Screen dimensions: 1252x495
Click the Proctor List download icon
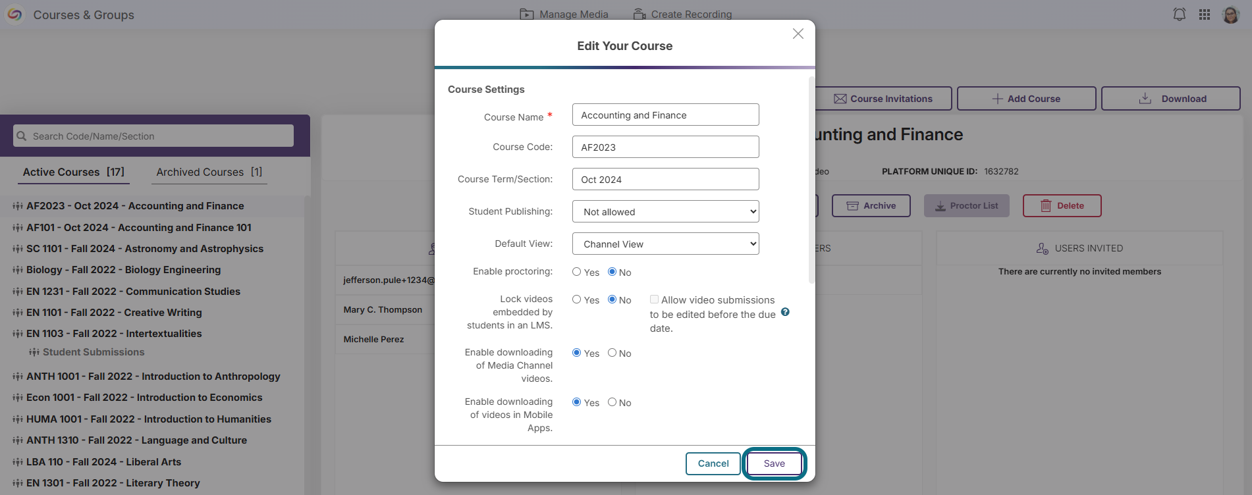(940, 206)
